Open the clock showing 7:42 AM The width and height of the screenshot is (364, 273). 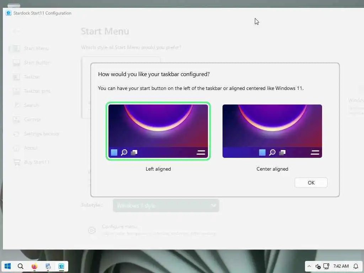click(x=341, y=266)
